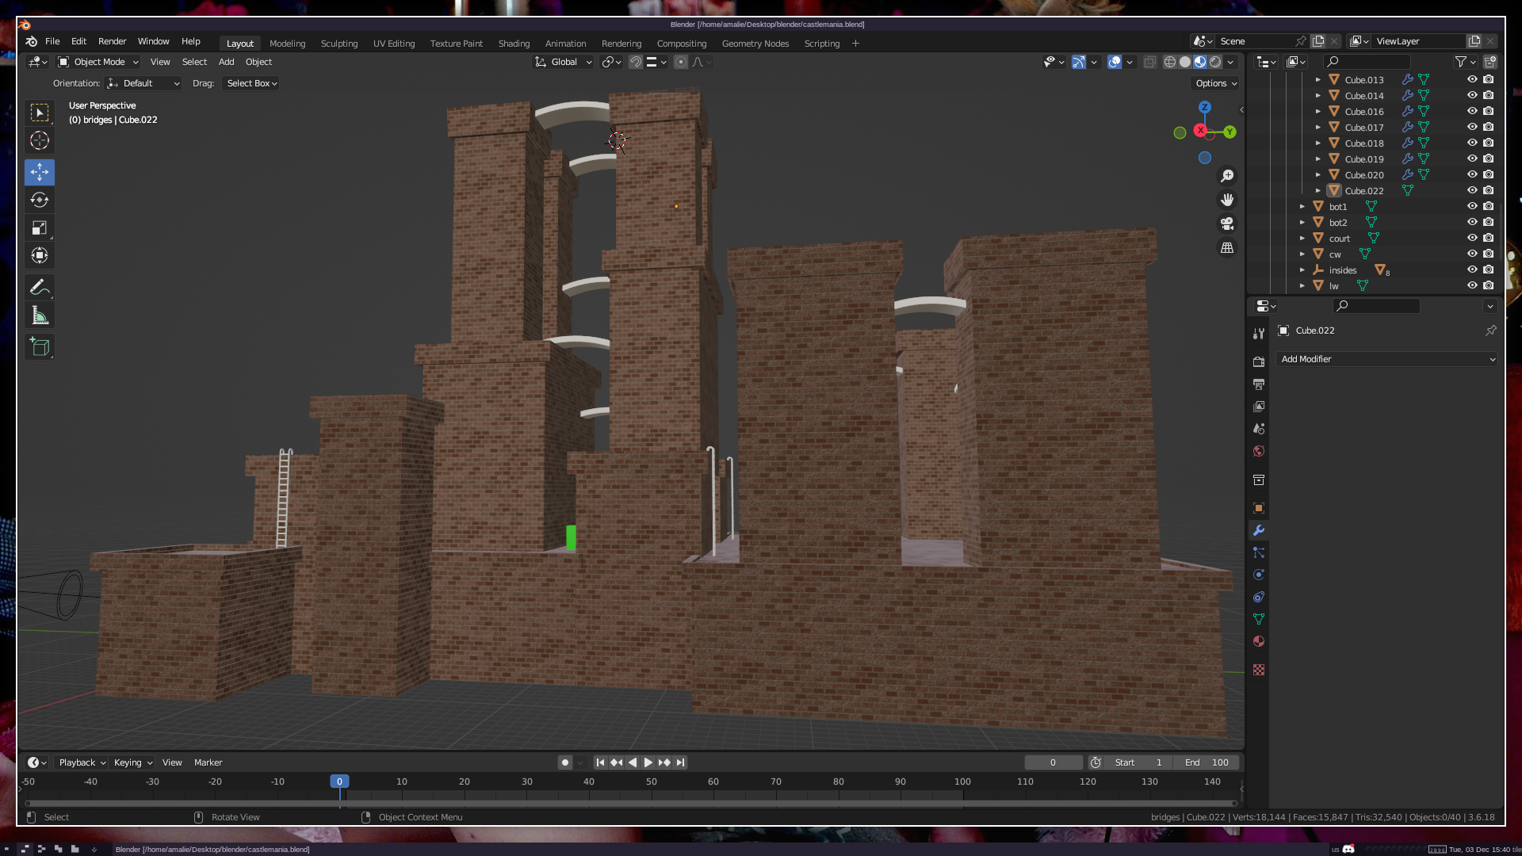
Task: Toggle camera view icon in viewport
Action: point(1227,224)
